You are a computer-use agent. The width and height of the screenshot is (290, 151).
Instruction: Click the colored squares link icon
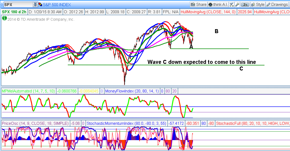(40, 5)
